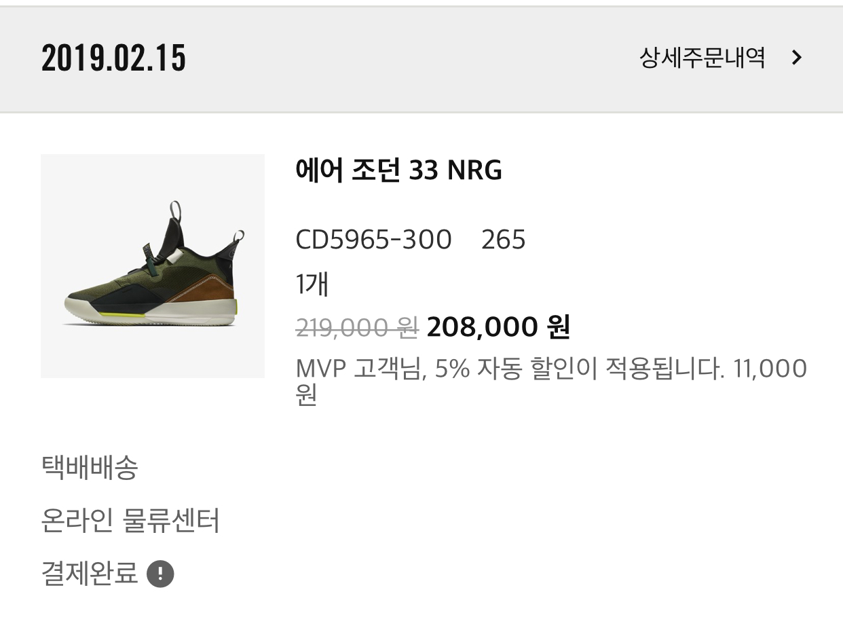The width and height of the screenshot is (843, 630).
Task: Click the NRG word in product name
Action: [474, 170]
